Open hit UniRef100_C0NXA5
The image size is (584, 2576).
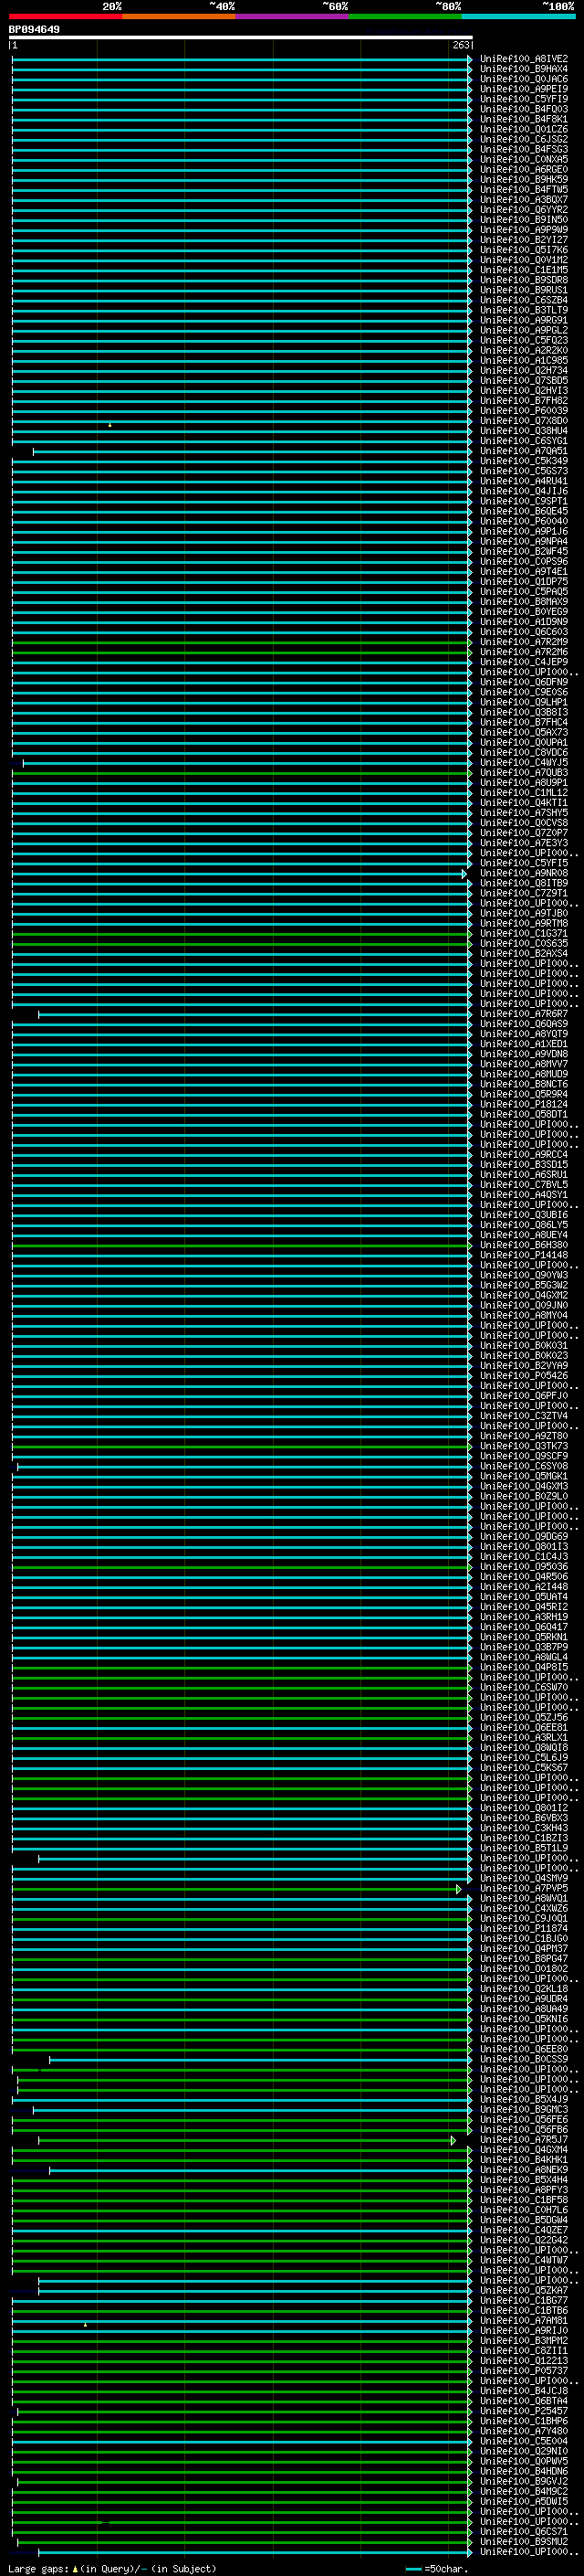tap(523, 159)
